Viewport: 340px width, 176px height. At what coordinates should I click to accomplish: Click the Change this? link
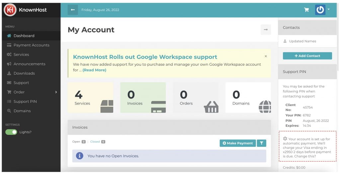(x=305, y=156)
